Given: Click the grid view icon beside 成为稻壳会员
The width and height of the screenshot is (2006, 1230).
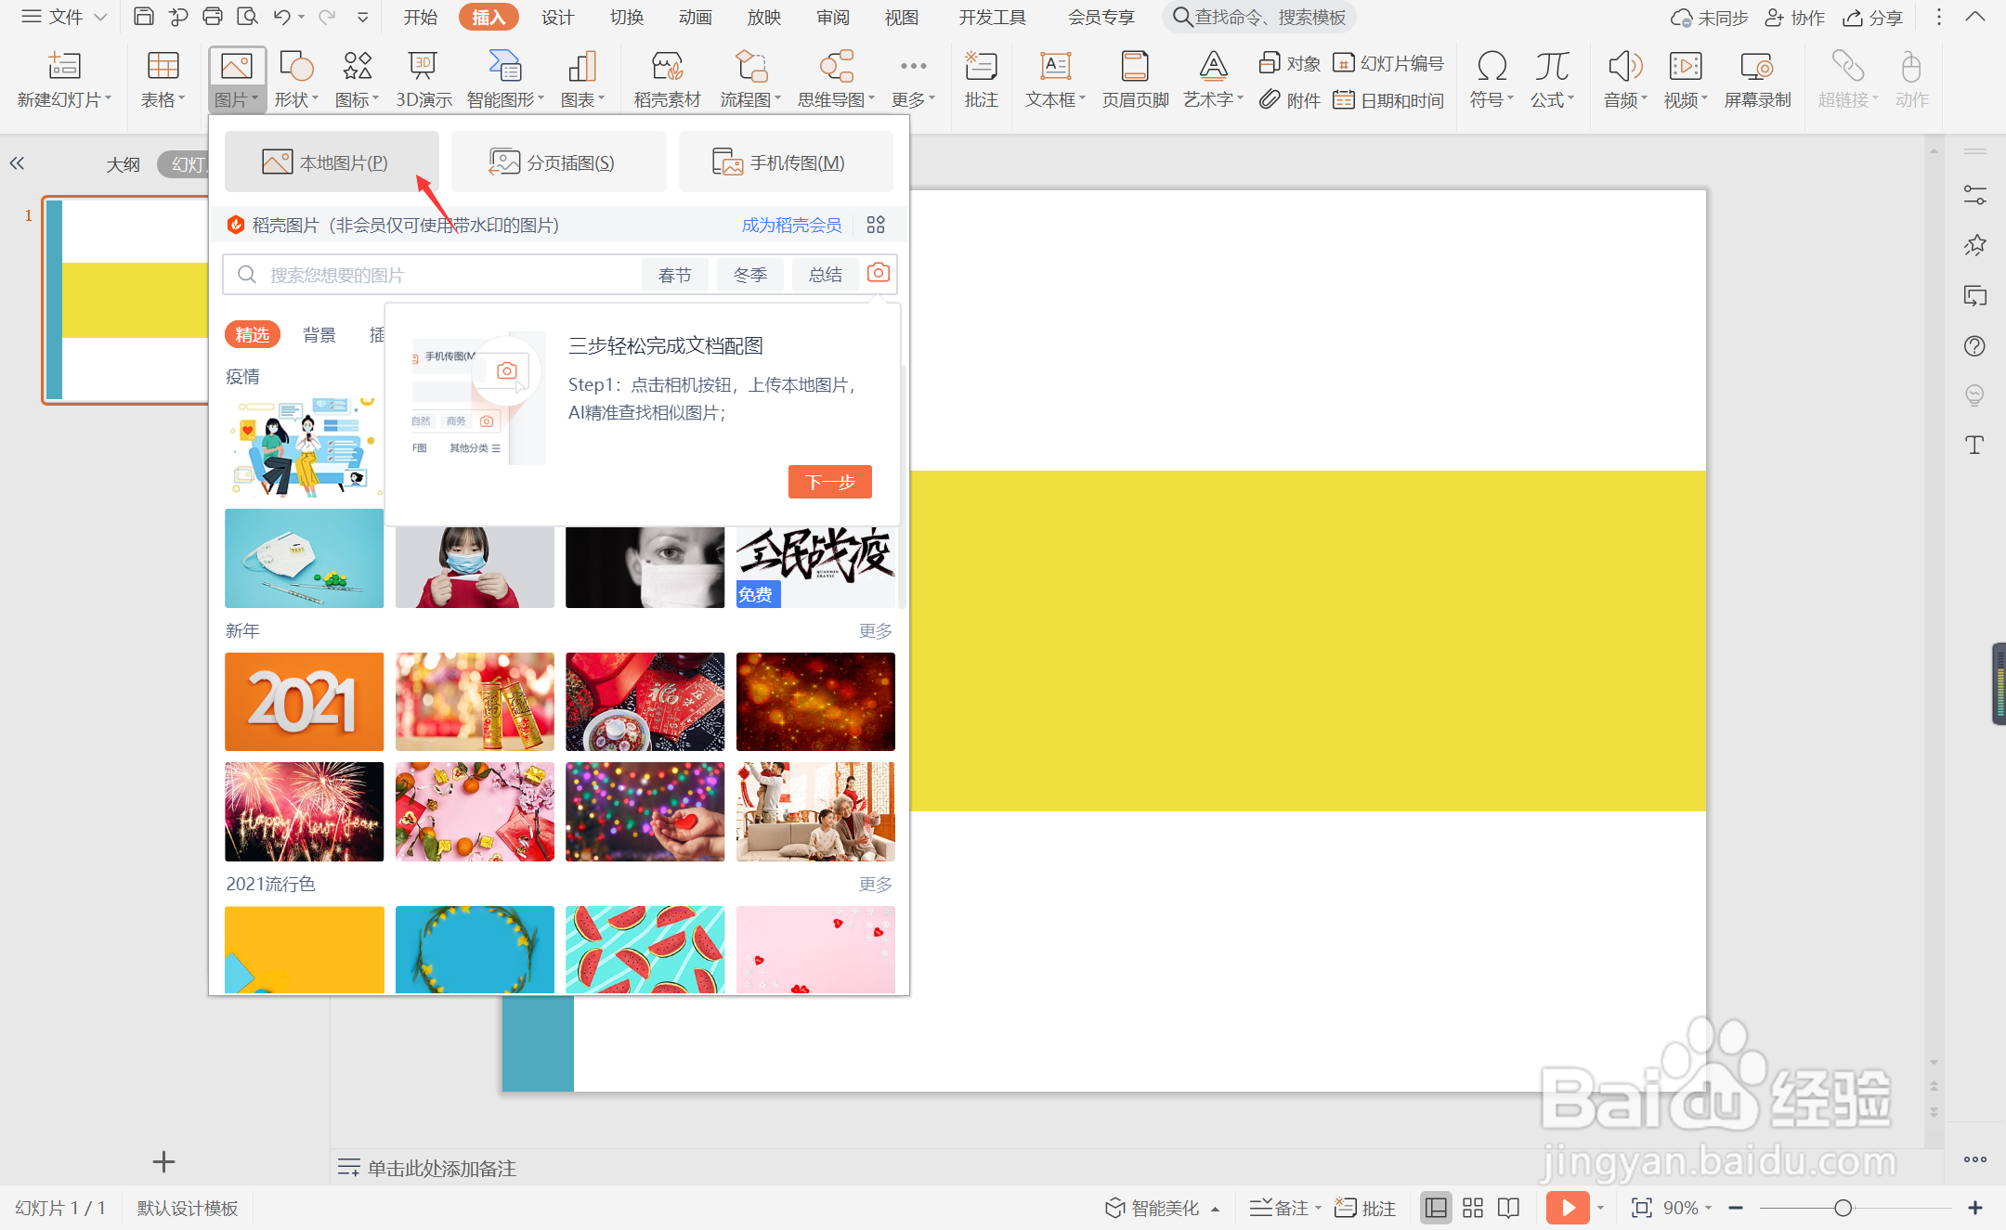Looking at the screenshot, I should (876, 225).
